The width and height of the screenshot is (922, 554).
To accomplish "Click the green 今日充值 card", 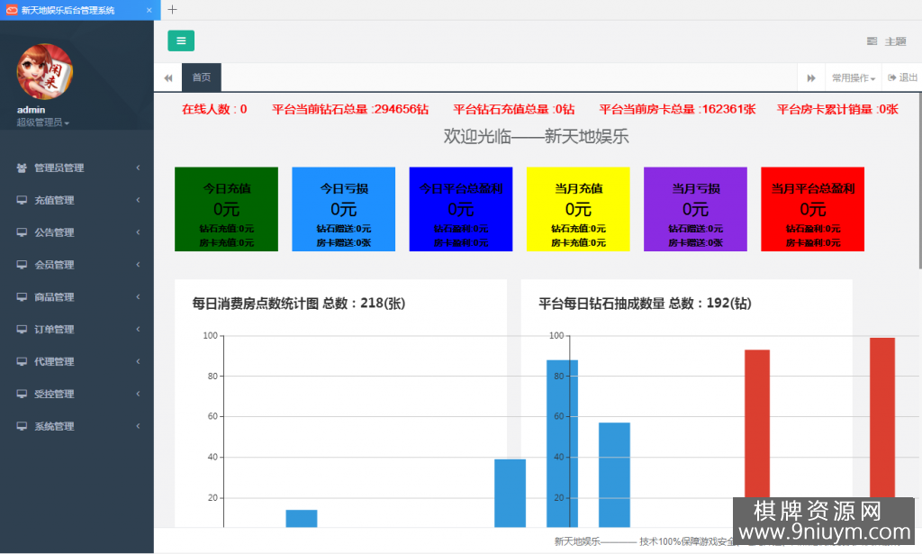I will (226, 209).
